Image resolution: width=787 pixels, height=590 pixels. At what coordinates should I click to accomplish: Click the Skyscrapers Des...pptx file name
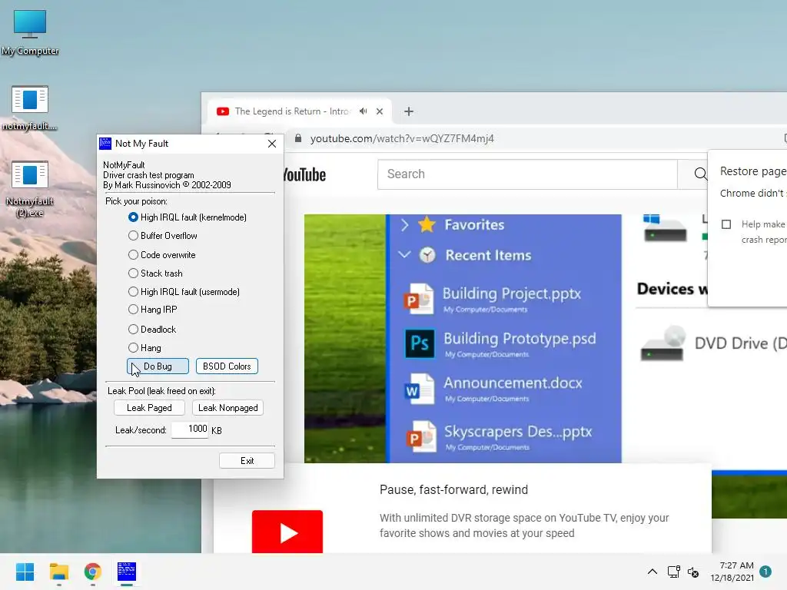coord(518,432)
